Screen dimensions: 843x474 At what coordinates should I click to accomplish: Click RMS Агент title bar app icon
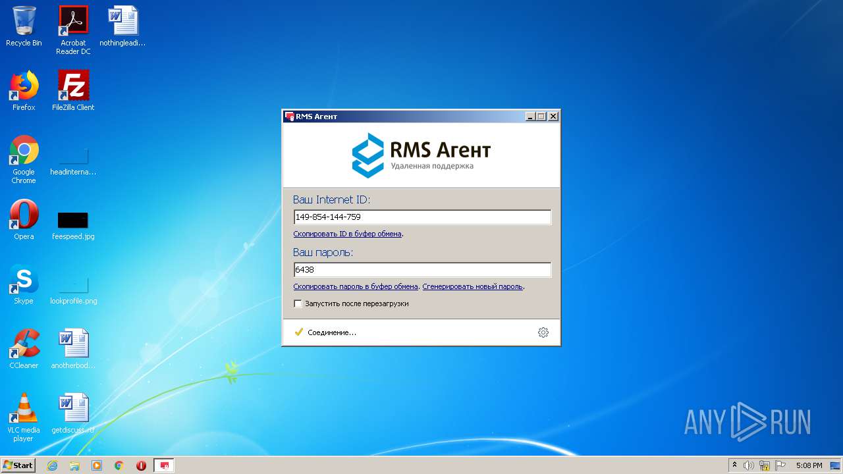click(289, 117)
